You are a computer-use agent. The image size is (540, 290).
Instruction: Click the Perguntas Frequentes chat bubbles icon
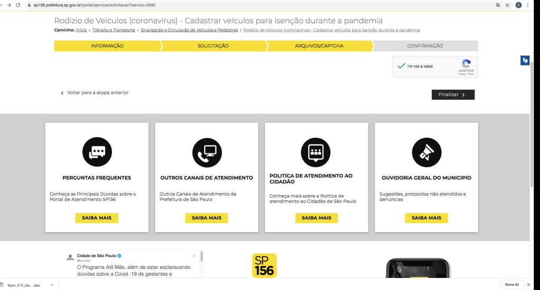pyautogui.click(x=97, y=152)
